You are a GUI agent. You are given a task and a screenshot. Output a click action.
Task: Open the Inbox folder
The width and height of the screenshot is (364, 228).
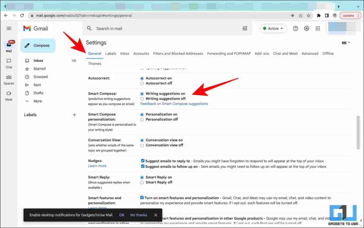(x=38, y=60)
